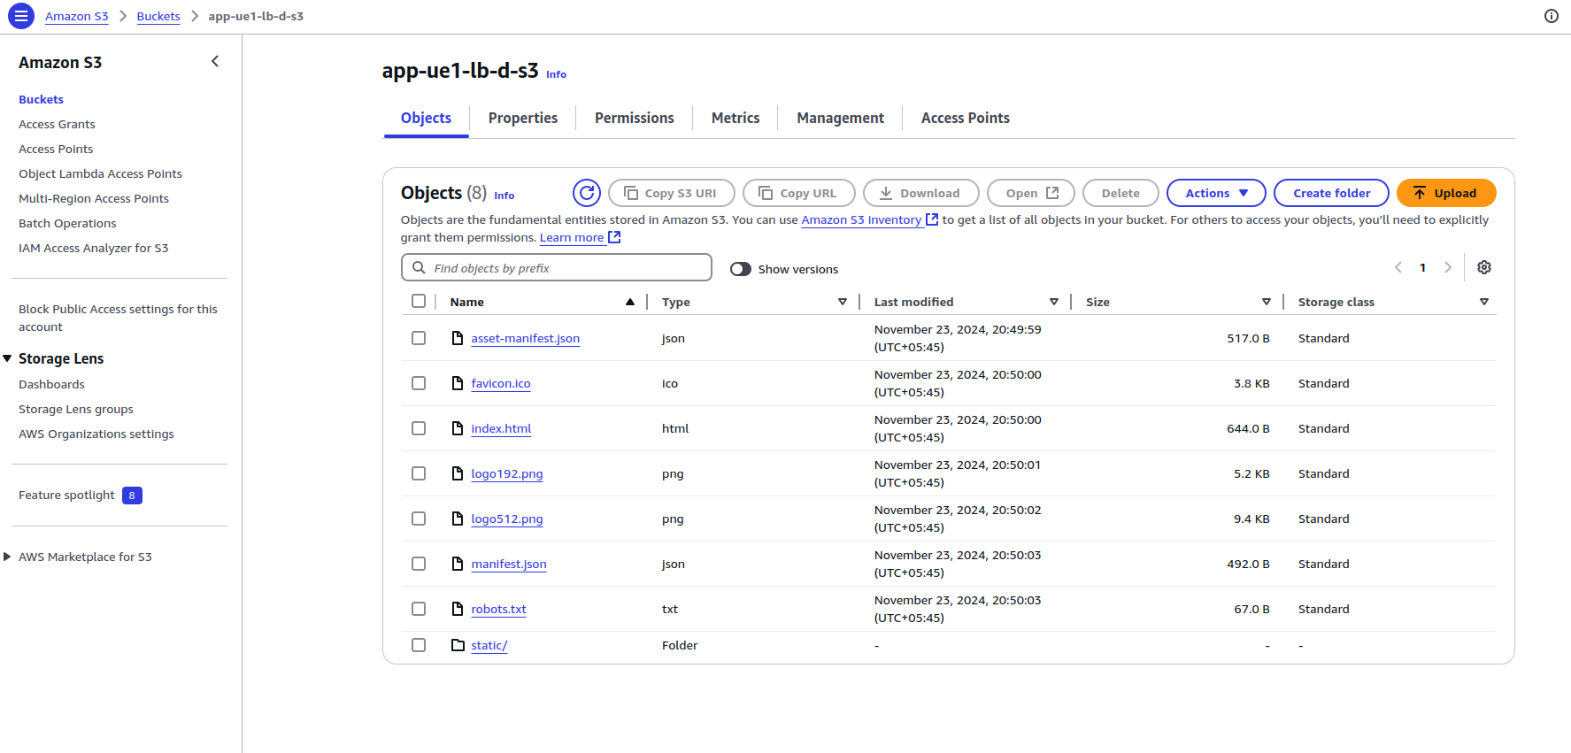Go to the next page arrow
This screenshot has height=753, width=1571.
coord(1448,267)
